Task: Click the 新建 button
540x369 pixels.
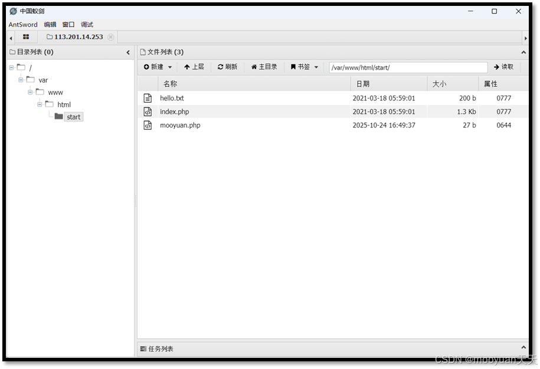Action: (x=153, y=67)
